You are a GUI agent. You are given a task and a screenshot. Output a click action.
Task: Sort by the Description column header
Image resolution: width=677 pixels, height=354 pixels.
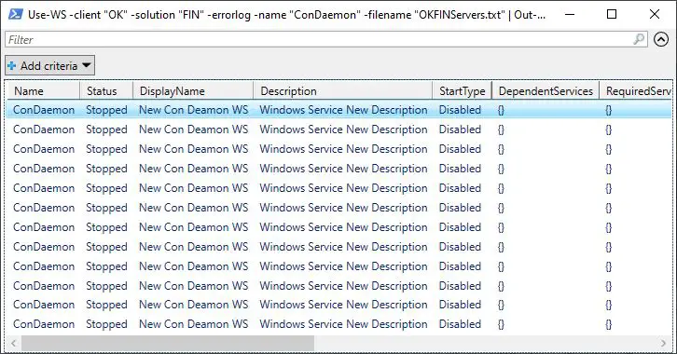[x=343, y=91]
